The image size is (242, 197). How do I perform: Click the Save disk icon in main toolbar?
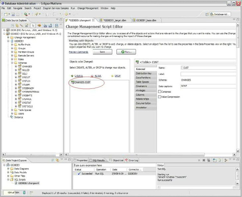point(13,14)
